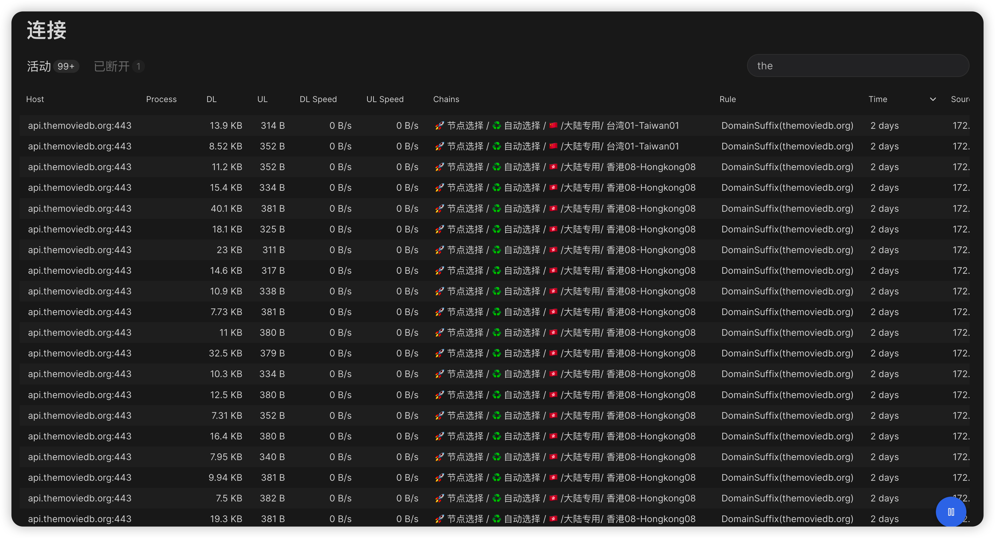Image resolution: width=995 pixels, height=538 pixels.
Task: Click the Hong Kong flag in the last row
Action: click(x=553, y=519)
